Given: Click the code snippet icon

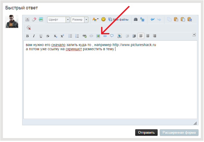Looking at the screenshot, I should (105, 36).
